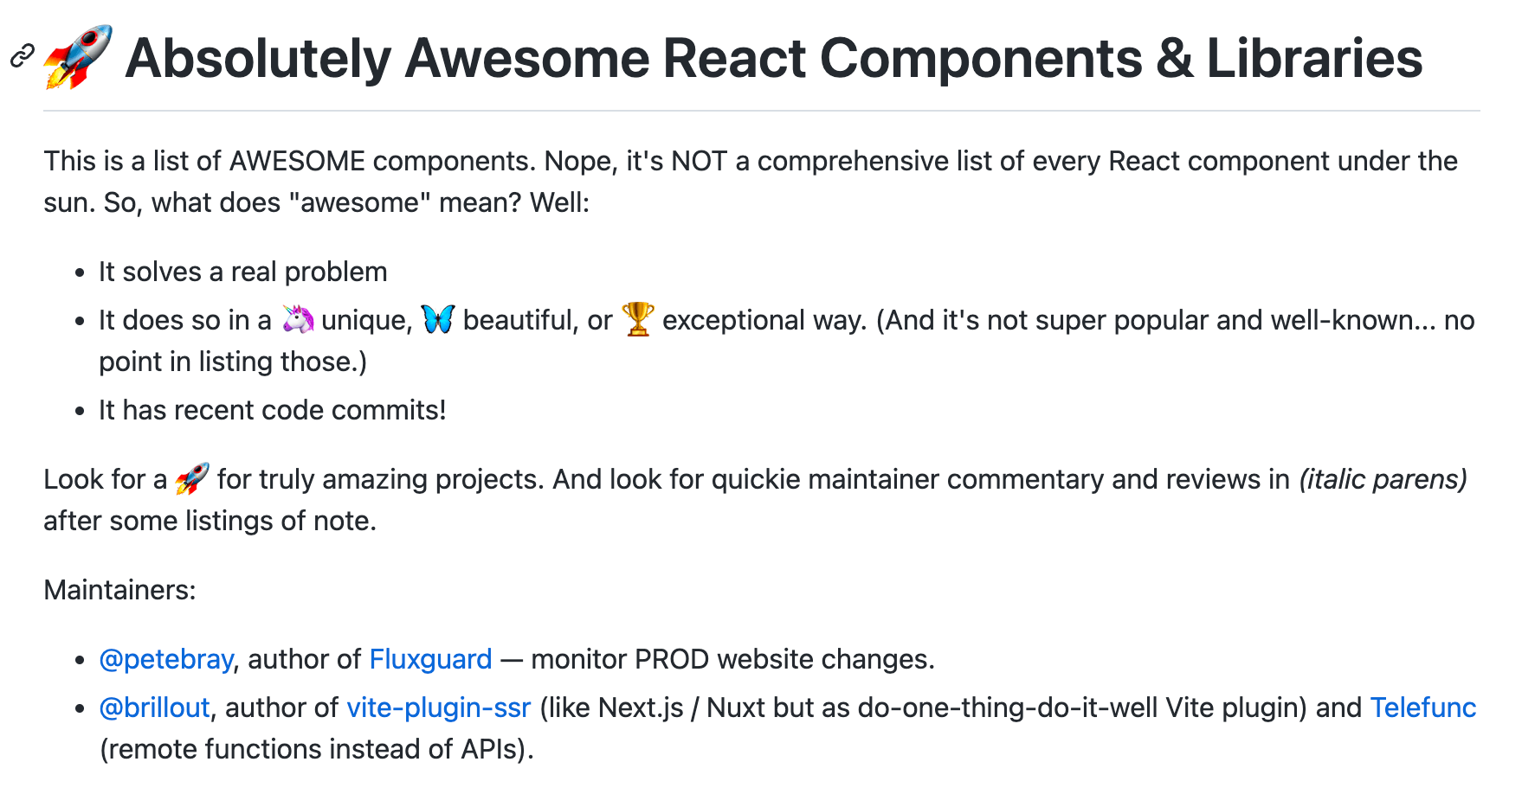Click the italic parens text

point(1383,479)
